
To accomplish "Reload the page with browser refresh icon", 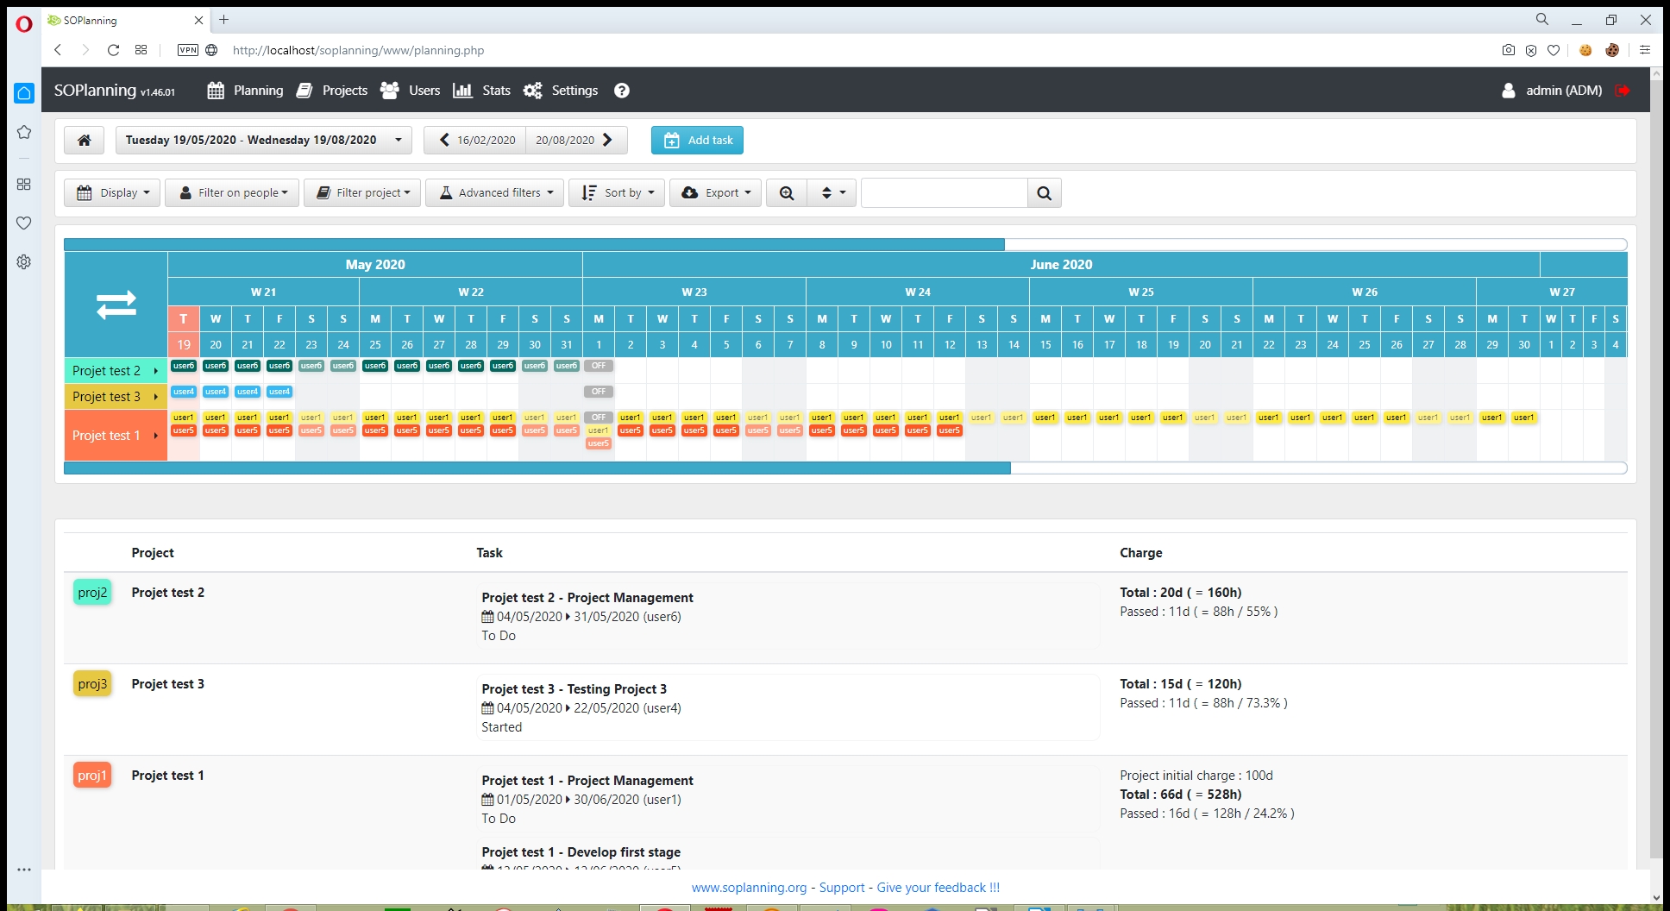I will click(x=113, y=50).
